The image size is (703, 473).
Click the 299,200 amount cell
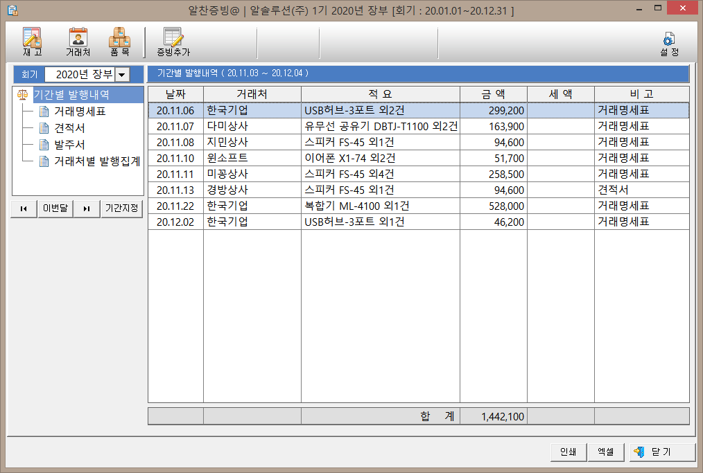coord(493,110)
